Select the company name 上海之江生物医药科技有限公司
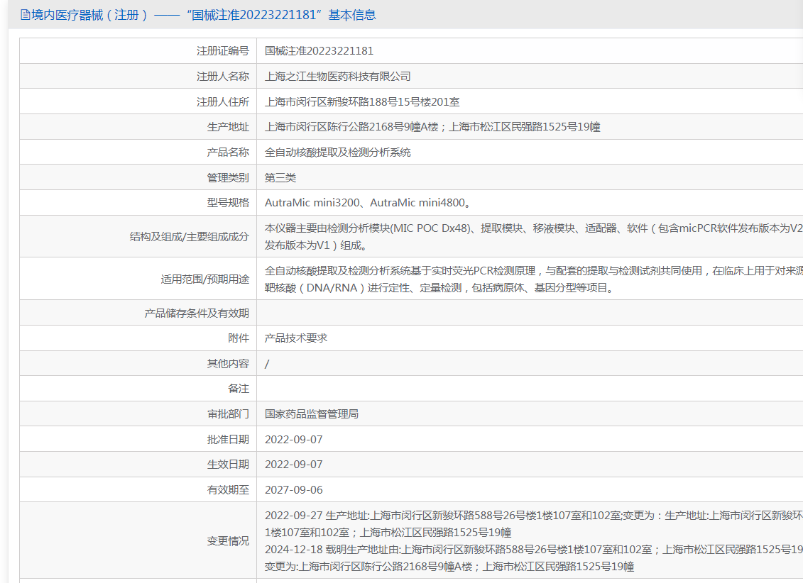This screenshot has height=583, width=803. click(x=337, y=76)
